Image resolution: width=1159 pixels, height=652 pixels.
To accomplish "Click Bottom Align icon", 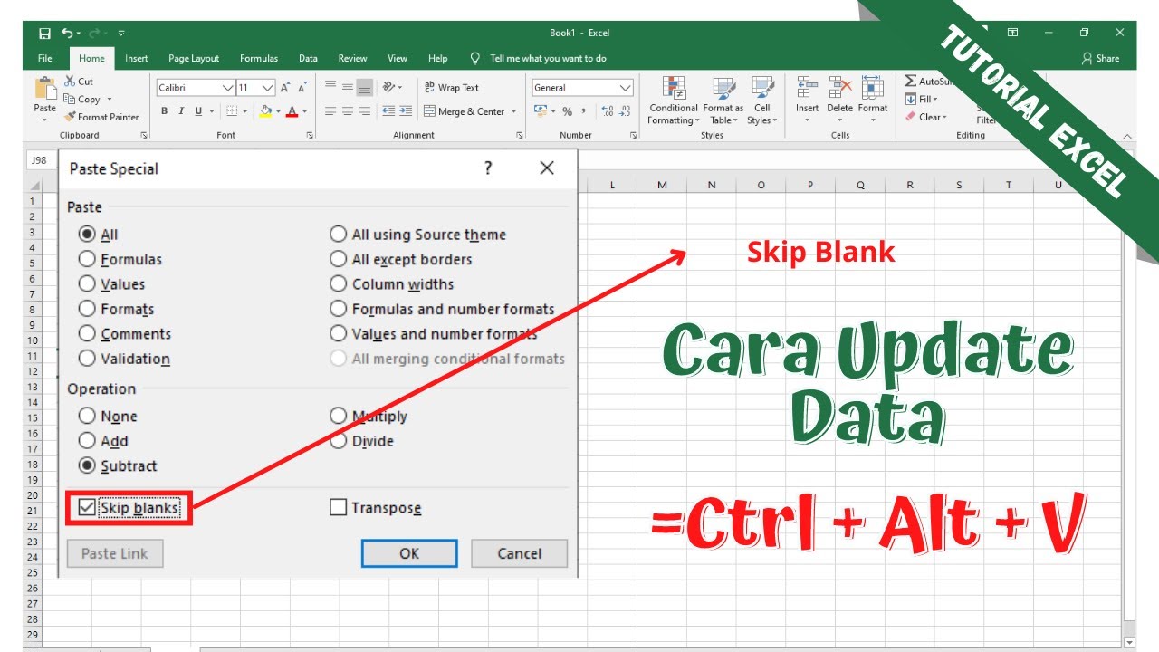I will [x=365, y=88].
